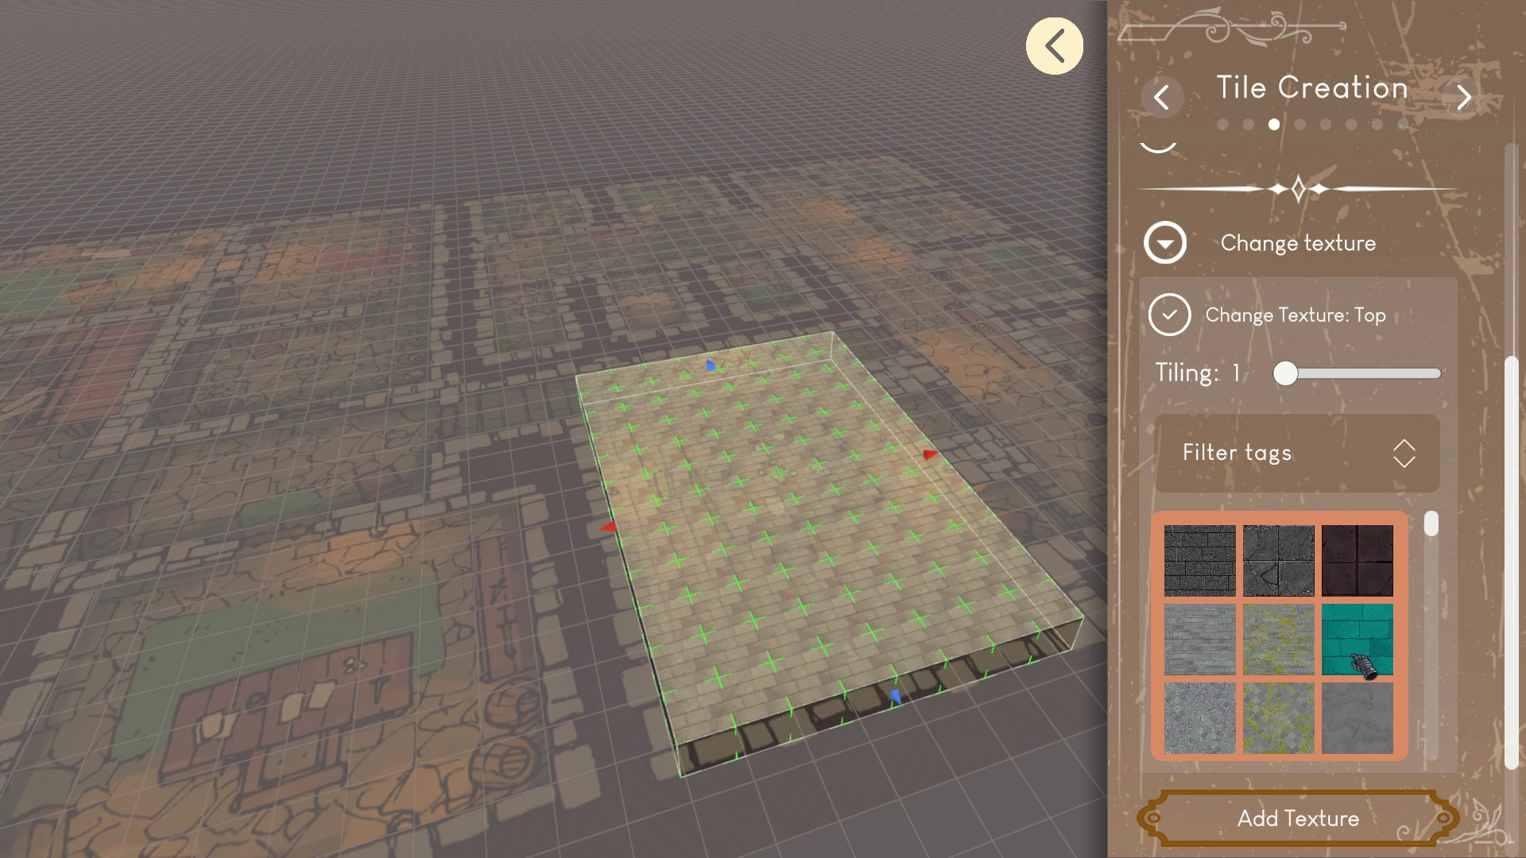Open the back arrow on the viewport
This screenshot has height=858, width=1526.
[x=1055, y=45]
